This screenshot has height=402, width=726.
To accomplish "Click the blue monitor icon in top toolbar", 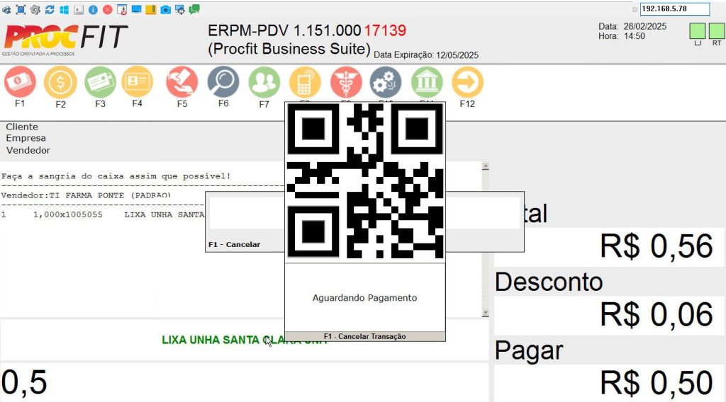I will (x=137, y=9).
